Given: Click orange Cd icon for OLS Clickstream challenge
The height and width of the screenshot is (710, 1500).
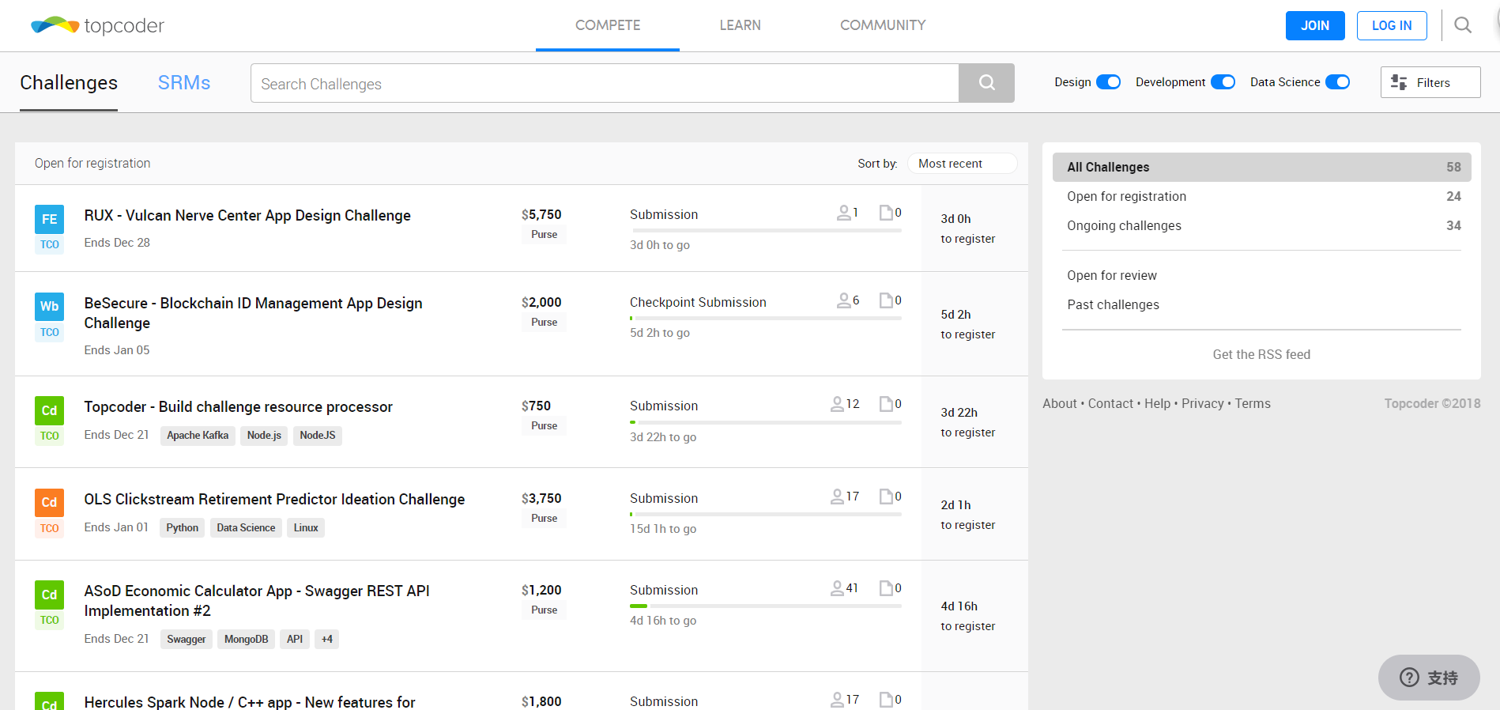Looking at the screenshot, I should 49,503.
